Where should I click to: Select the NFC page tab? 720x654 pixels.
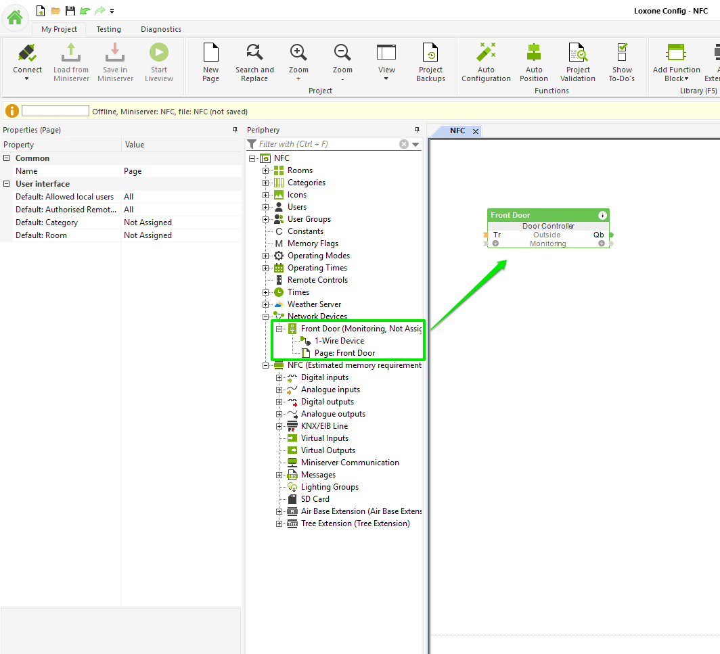[457, 131]
